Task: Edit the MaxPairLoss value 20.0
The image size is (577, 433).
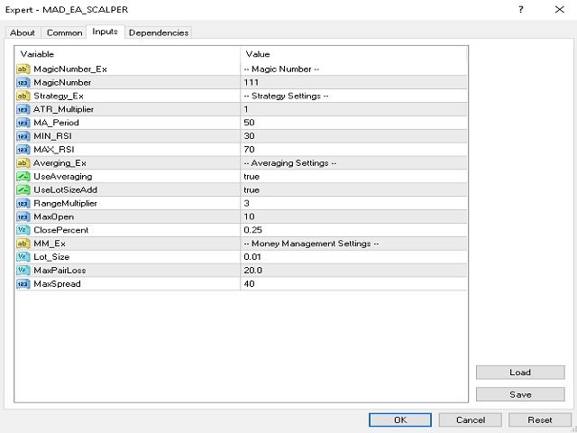Action: 353,271
